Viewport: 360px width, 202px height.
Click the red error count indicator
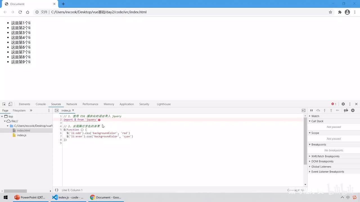pyautogui.click(x=334, y=104)
